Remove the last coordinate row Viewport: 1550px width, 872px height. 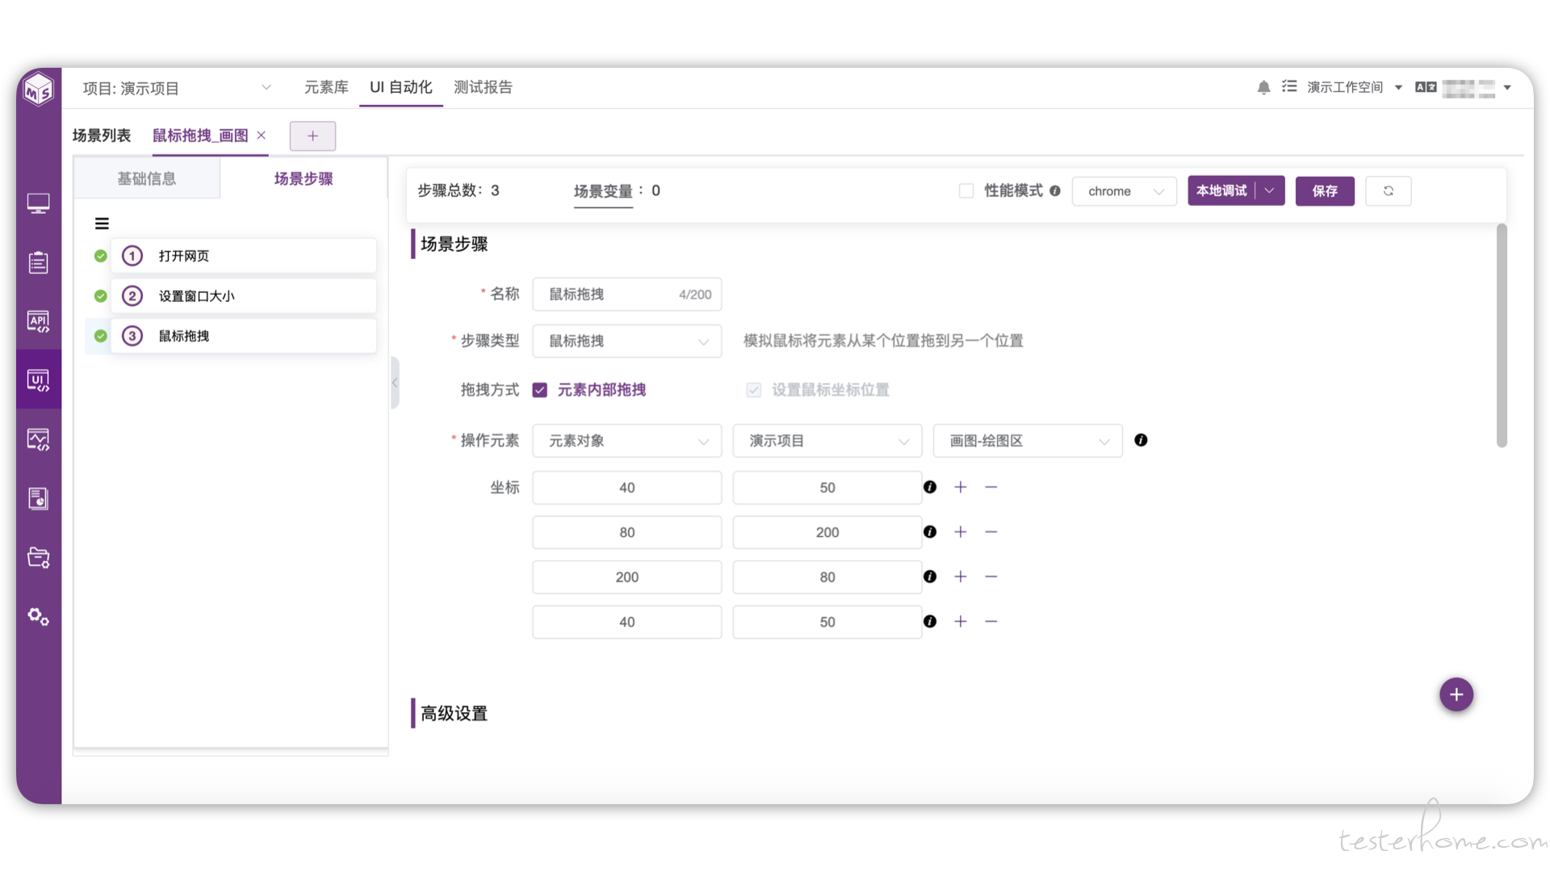[x=991, y=621]
